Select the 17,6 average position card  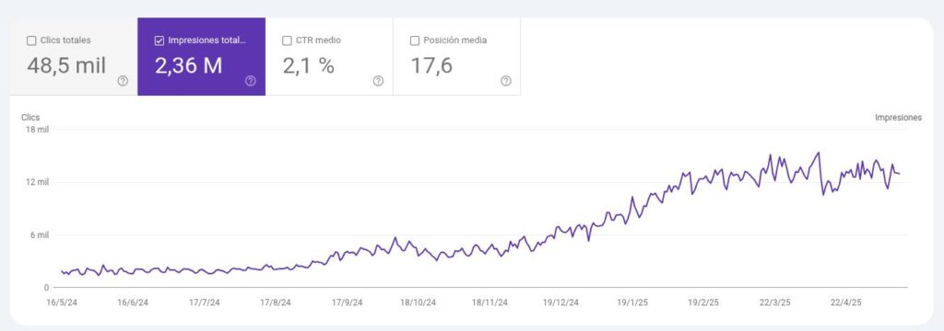457,56
